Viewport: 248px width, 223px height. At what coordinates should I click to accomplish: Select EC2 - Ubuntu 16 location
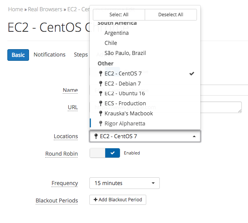[145, 93]
